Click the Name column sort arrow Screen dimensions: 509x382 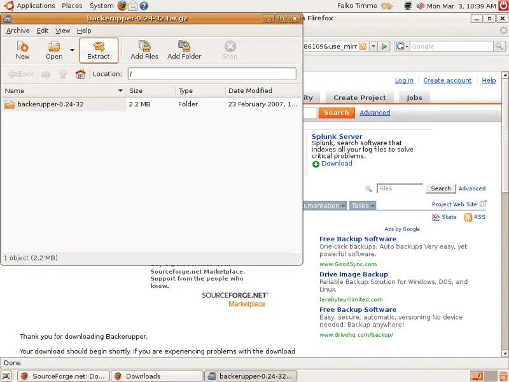click(120, 90)
